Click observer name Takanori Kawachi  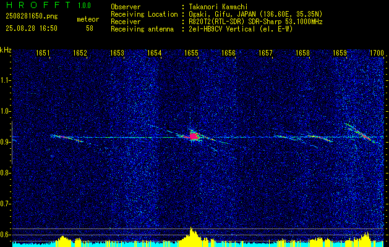coord(218,7)
